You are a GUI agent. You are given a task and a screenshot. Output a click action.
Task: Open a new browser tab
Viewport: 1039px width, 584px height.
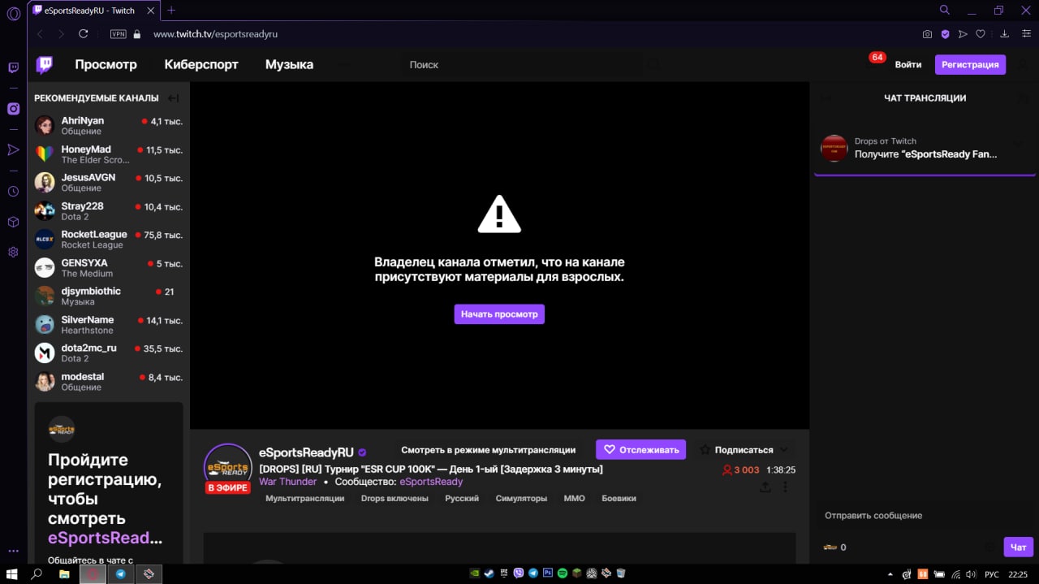(171, 11)
